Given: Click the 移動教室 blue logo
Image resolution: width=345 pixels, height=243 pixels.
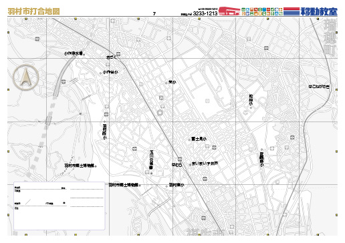Looking at the screenshot, I should coord(319,11).
